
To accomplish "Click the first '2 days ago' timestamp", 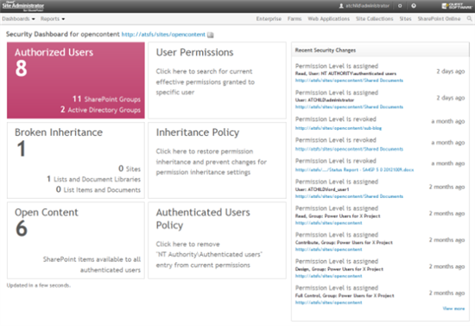I will click(x=451, y=72).
